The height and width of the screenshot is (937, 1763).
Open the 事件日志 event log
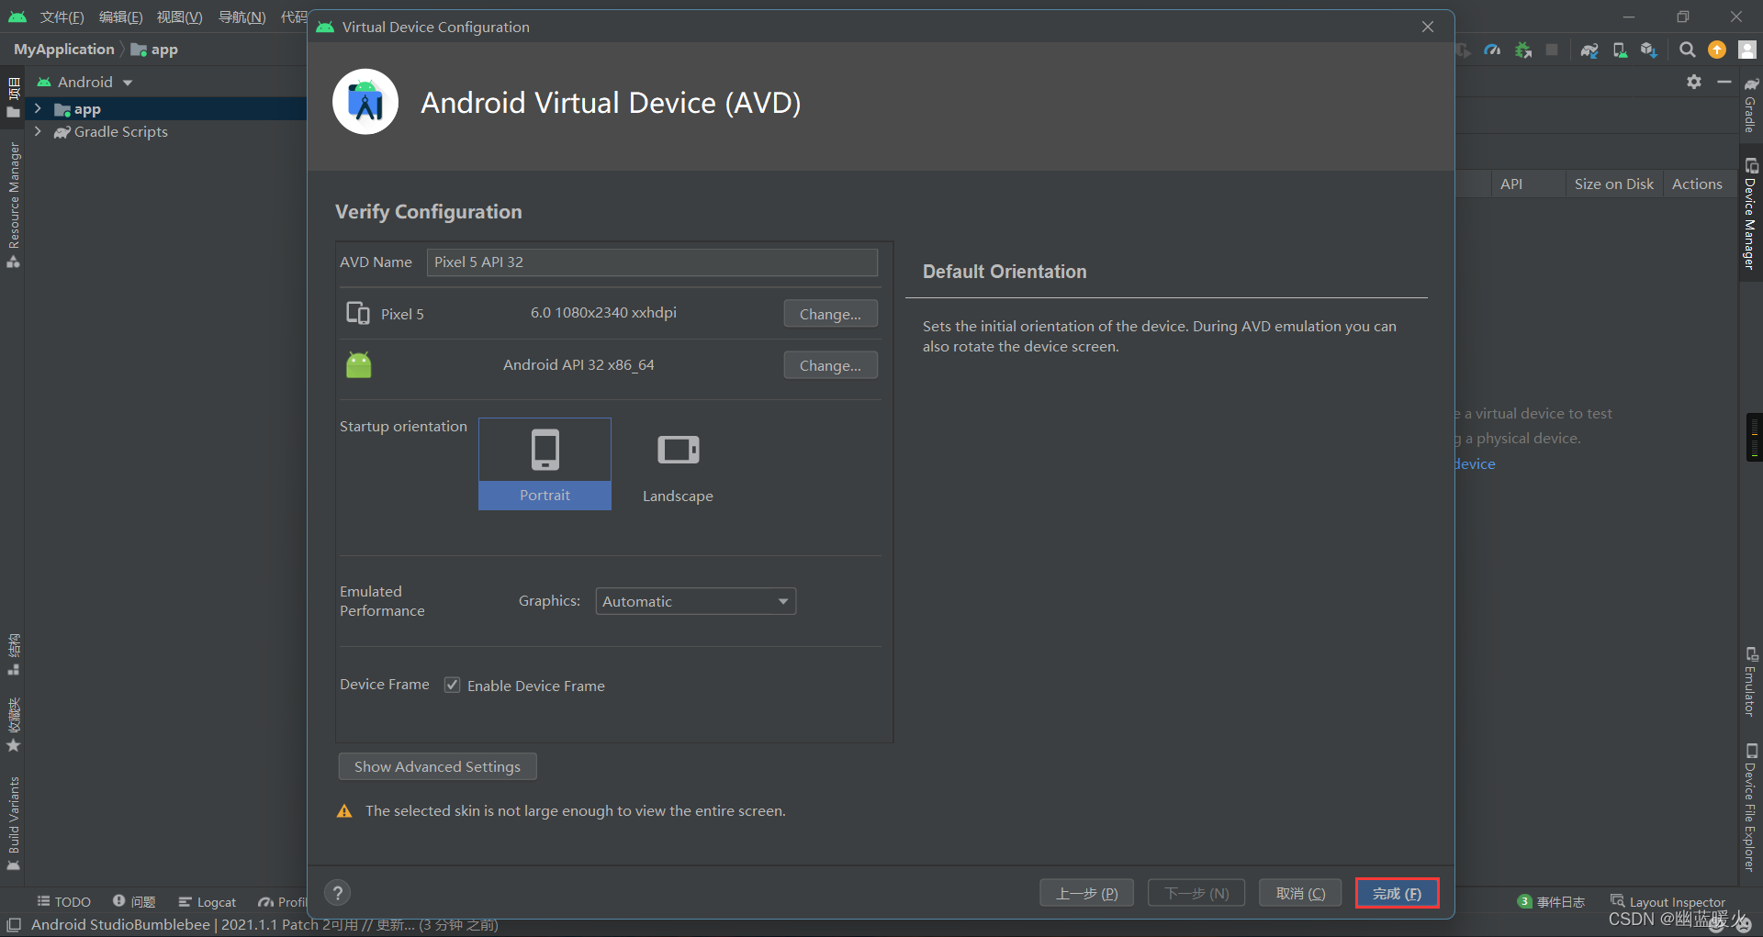point(1551,901)
